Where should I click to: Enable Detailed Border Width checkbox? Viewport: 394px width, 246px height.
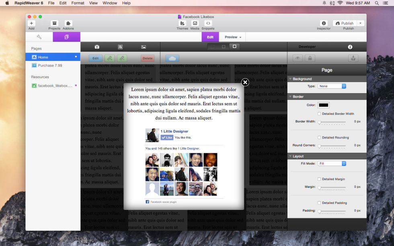point(319,114)
